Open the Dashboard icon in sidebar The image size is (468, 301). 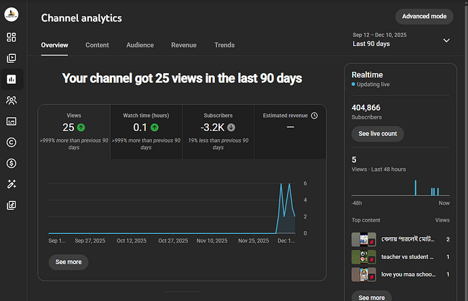12,37
